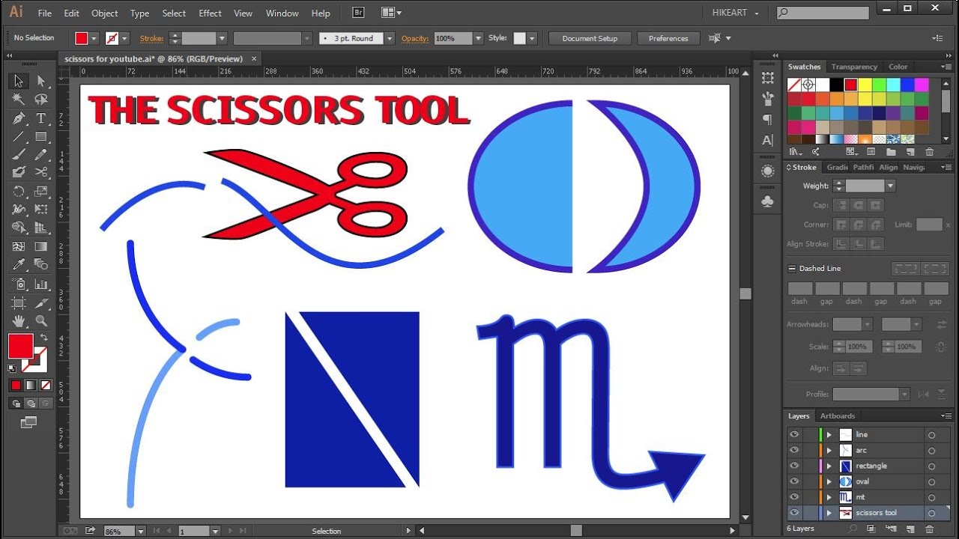Viewport: 959px width, 539px height.
Task: Select the Direct Selection tool
Action: click(41, 81)
